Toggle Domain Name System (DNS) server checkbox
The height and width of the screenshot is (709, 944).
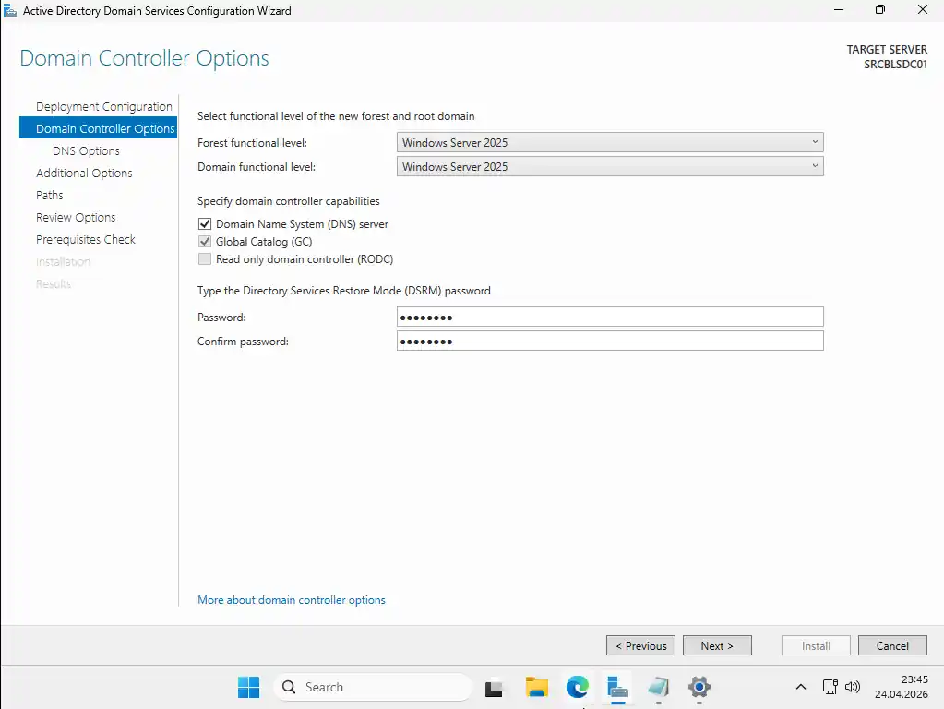[205, 224]
